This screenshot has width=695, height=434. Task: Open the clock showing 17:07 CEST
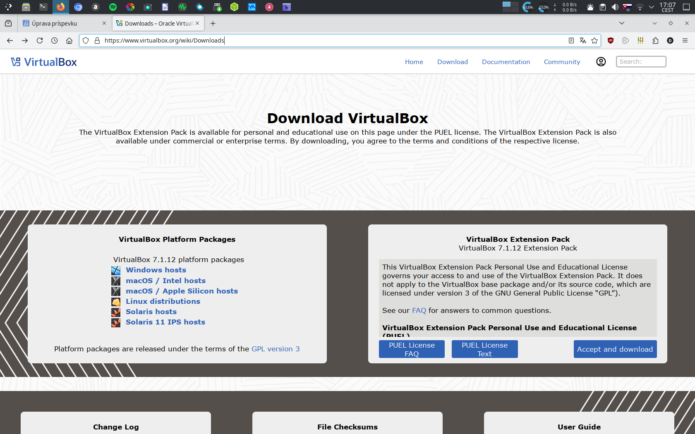[x=667, y=7]
